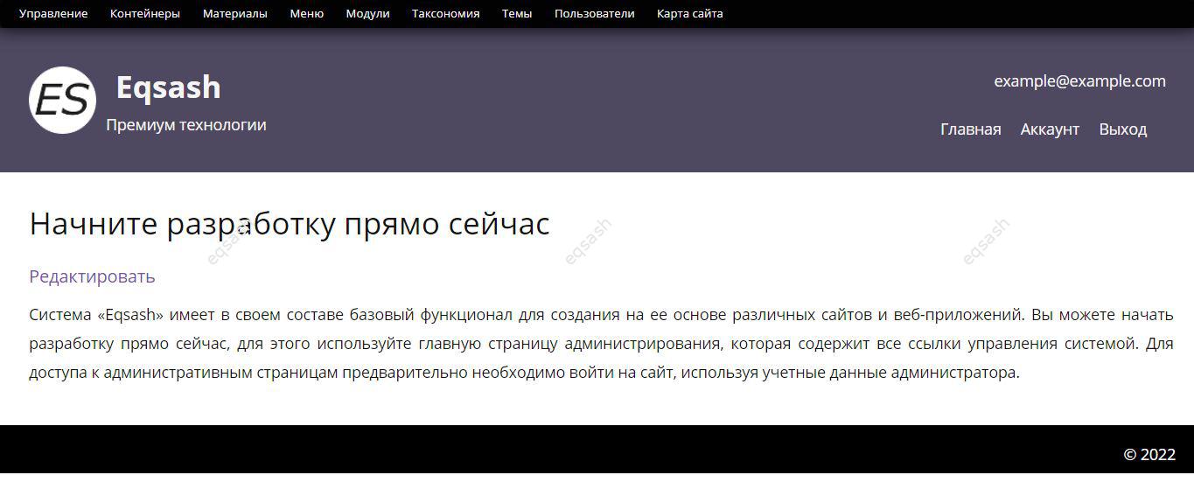Viewport: 1194px width, 482px height.
Task: Open Таксономия in the admin bar
Action: pyautogui.click(x=446, y=13)
